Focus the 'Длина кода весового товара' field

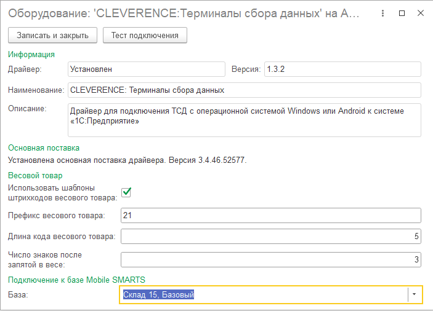(270, 237)
